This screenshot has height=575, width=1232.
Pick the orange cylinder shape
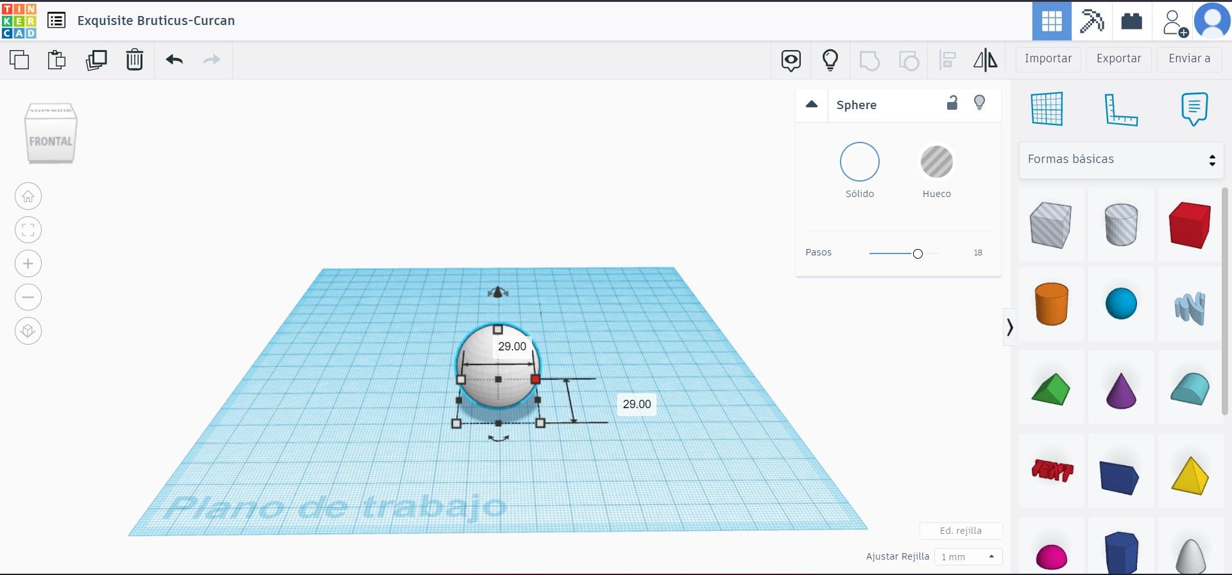[x=1051, y=304]
